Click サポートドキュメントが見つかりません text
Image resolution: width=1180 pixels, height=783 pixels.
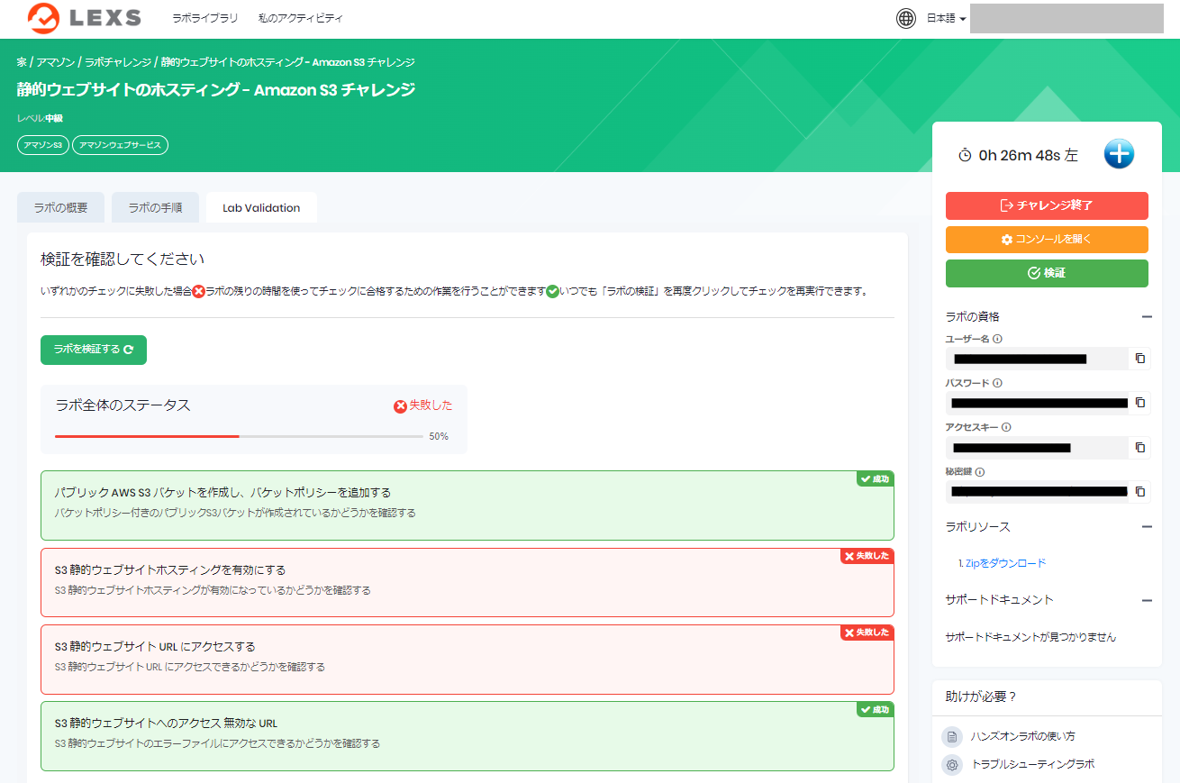[1030, 637]
